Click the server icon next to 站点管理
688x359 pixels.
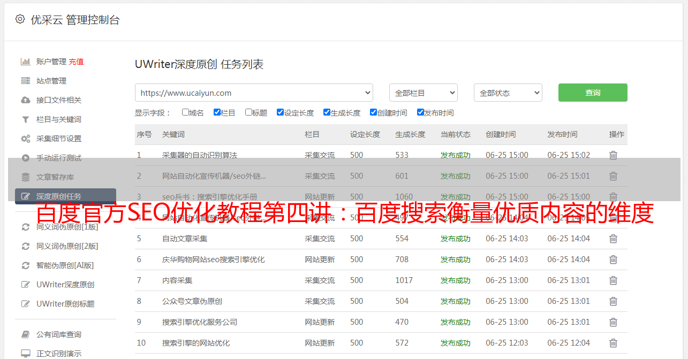click(x=25, y=81)
